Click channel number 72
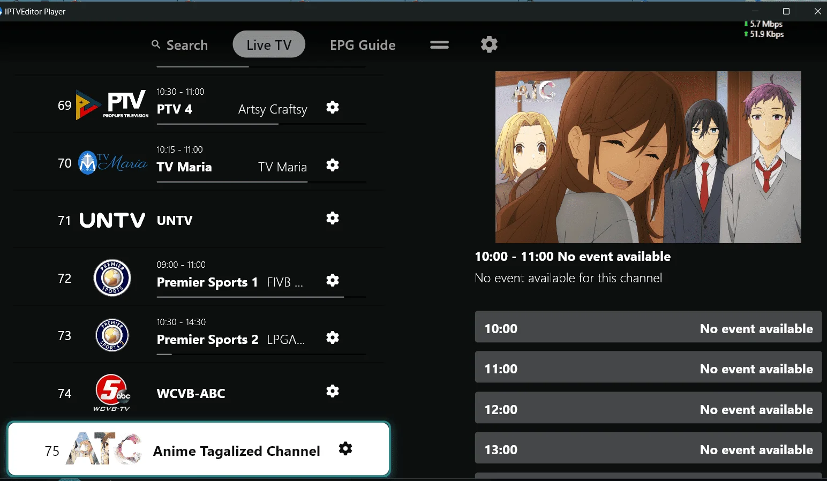Viewport: 827px width, 481px height. pyautogui.click(x=65, y=279)
